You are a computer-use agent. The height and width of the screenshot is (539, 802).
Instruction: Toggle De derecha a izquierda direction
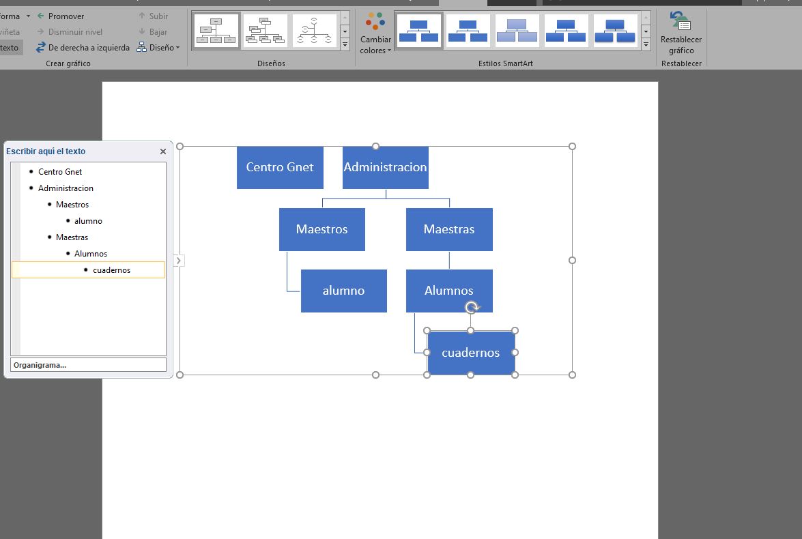(83, 48)
